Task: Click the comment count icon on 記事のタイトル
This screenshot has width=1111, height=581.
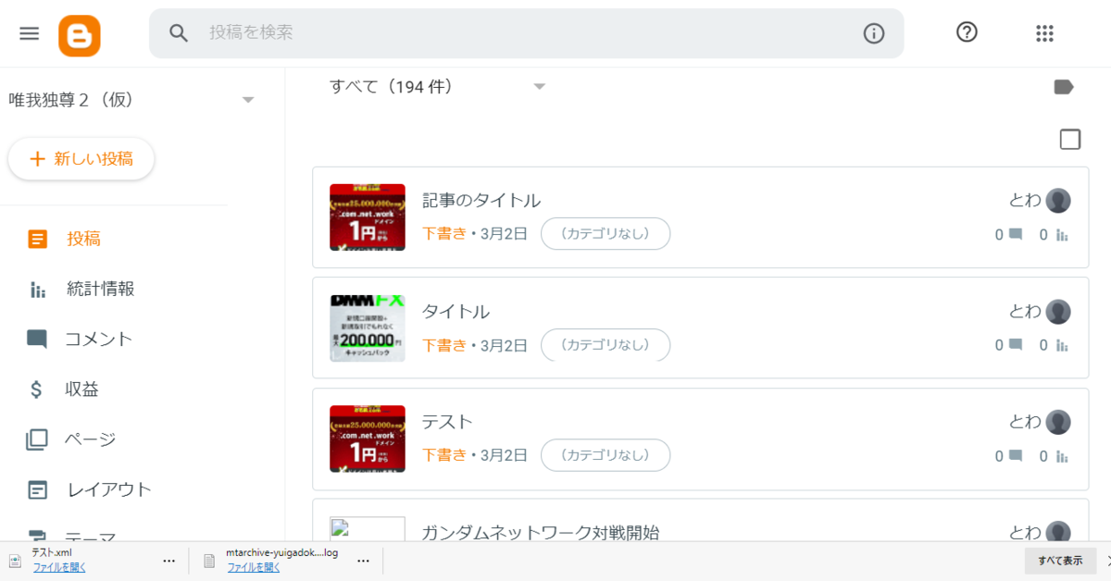Action: (x=1016, y=235)
